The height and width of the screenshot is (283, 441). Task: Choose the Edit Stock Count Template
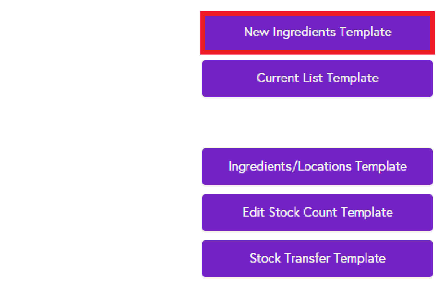click(x=317, y=213)
